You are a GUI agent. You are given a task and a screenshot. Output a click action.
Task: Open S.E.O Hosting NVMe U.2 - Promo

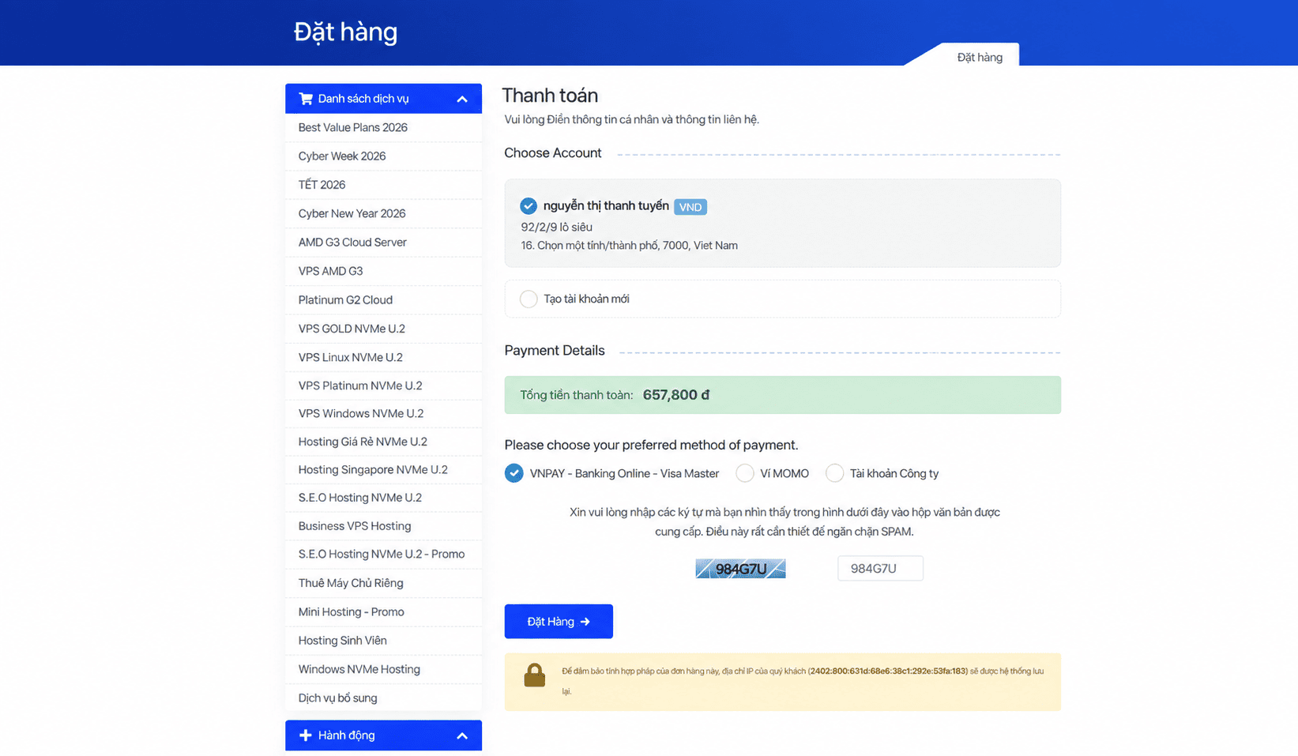(x=383, y=555)
